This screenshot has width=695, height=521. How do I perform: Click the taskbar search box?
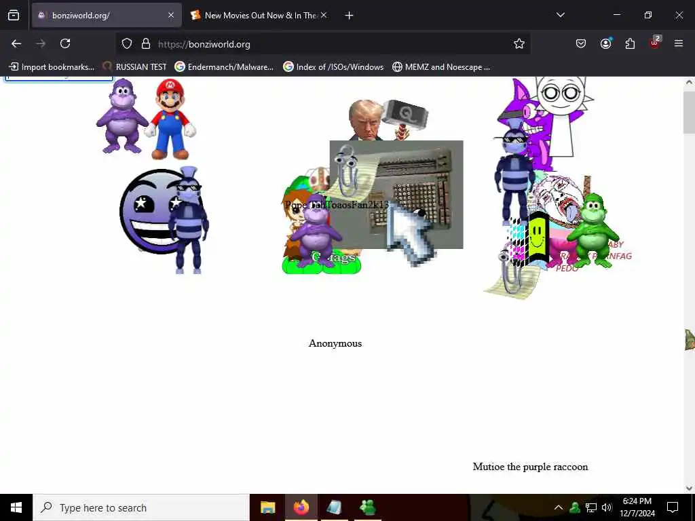point(141,507)
